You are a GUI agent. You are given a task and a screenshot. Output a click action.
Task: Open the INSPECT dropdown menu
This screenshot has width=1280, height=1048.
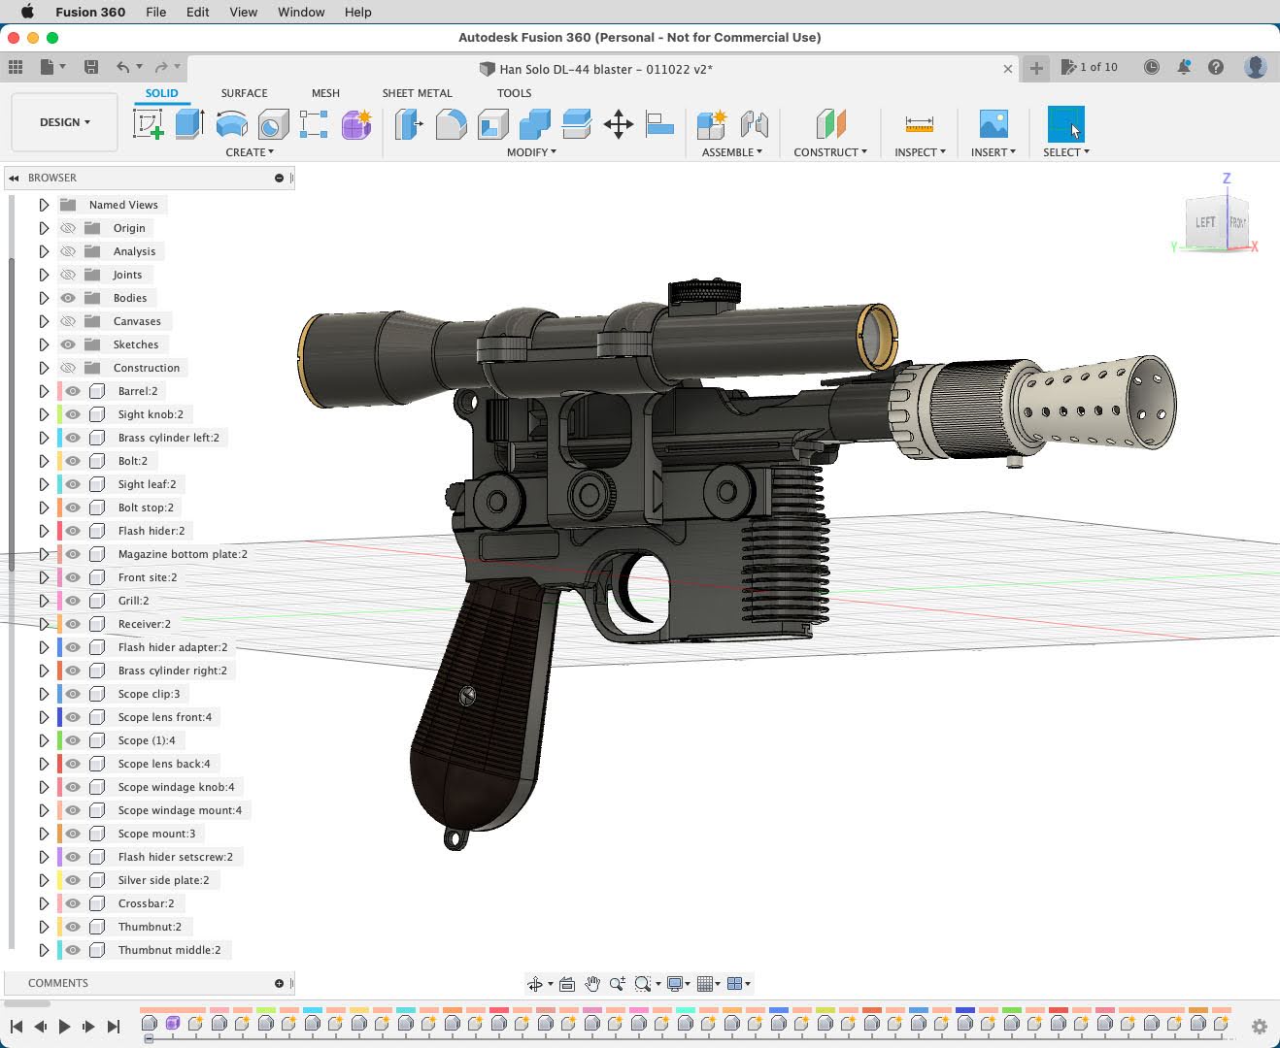920,152
